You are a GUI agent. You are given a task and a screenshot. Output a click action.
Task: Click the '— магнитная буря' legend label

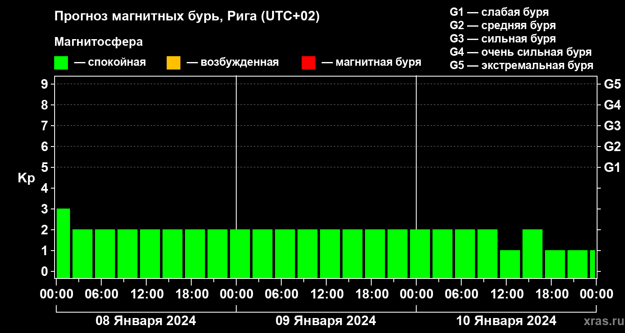tap(371, 62)
